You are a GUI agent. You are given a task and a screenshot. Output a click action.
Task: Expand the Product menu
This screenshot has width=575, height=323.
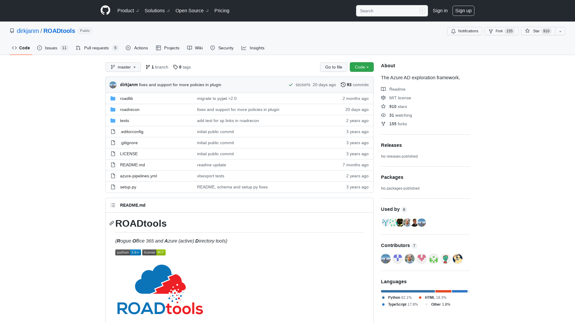(128, 10)
